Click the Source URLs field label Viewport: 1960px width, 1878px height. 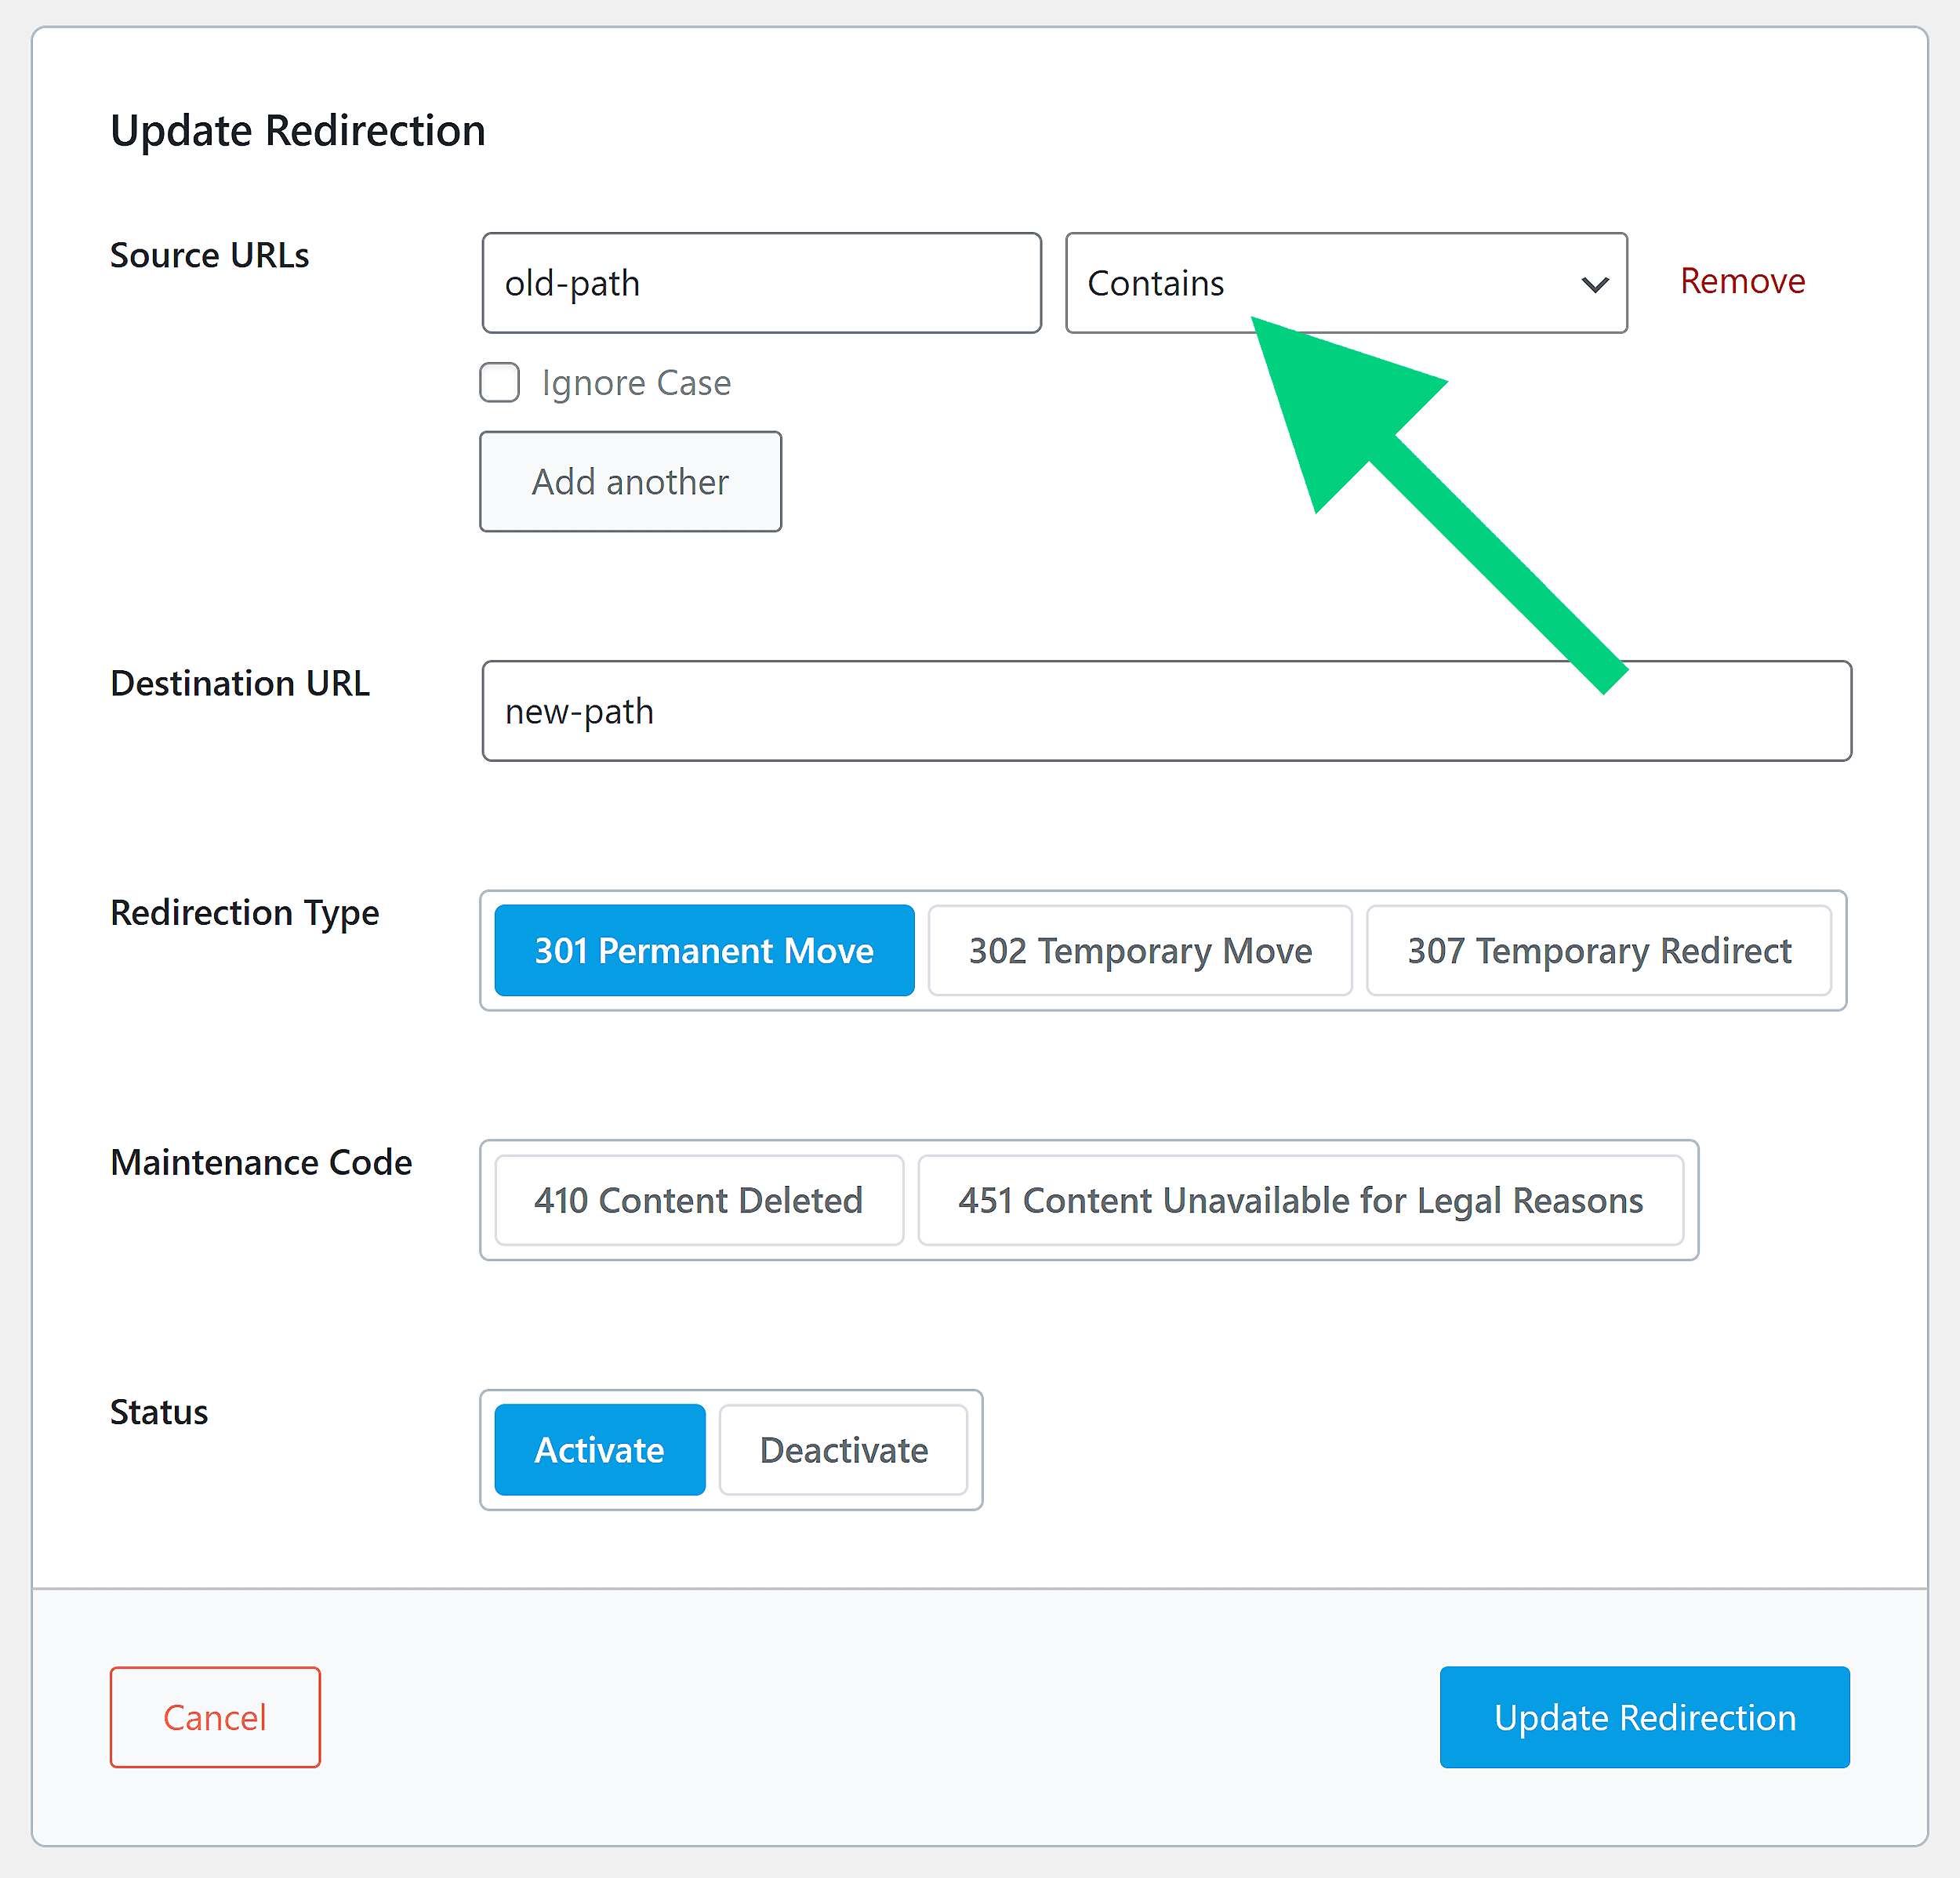[209, 255]
